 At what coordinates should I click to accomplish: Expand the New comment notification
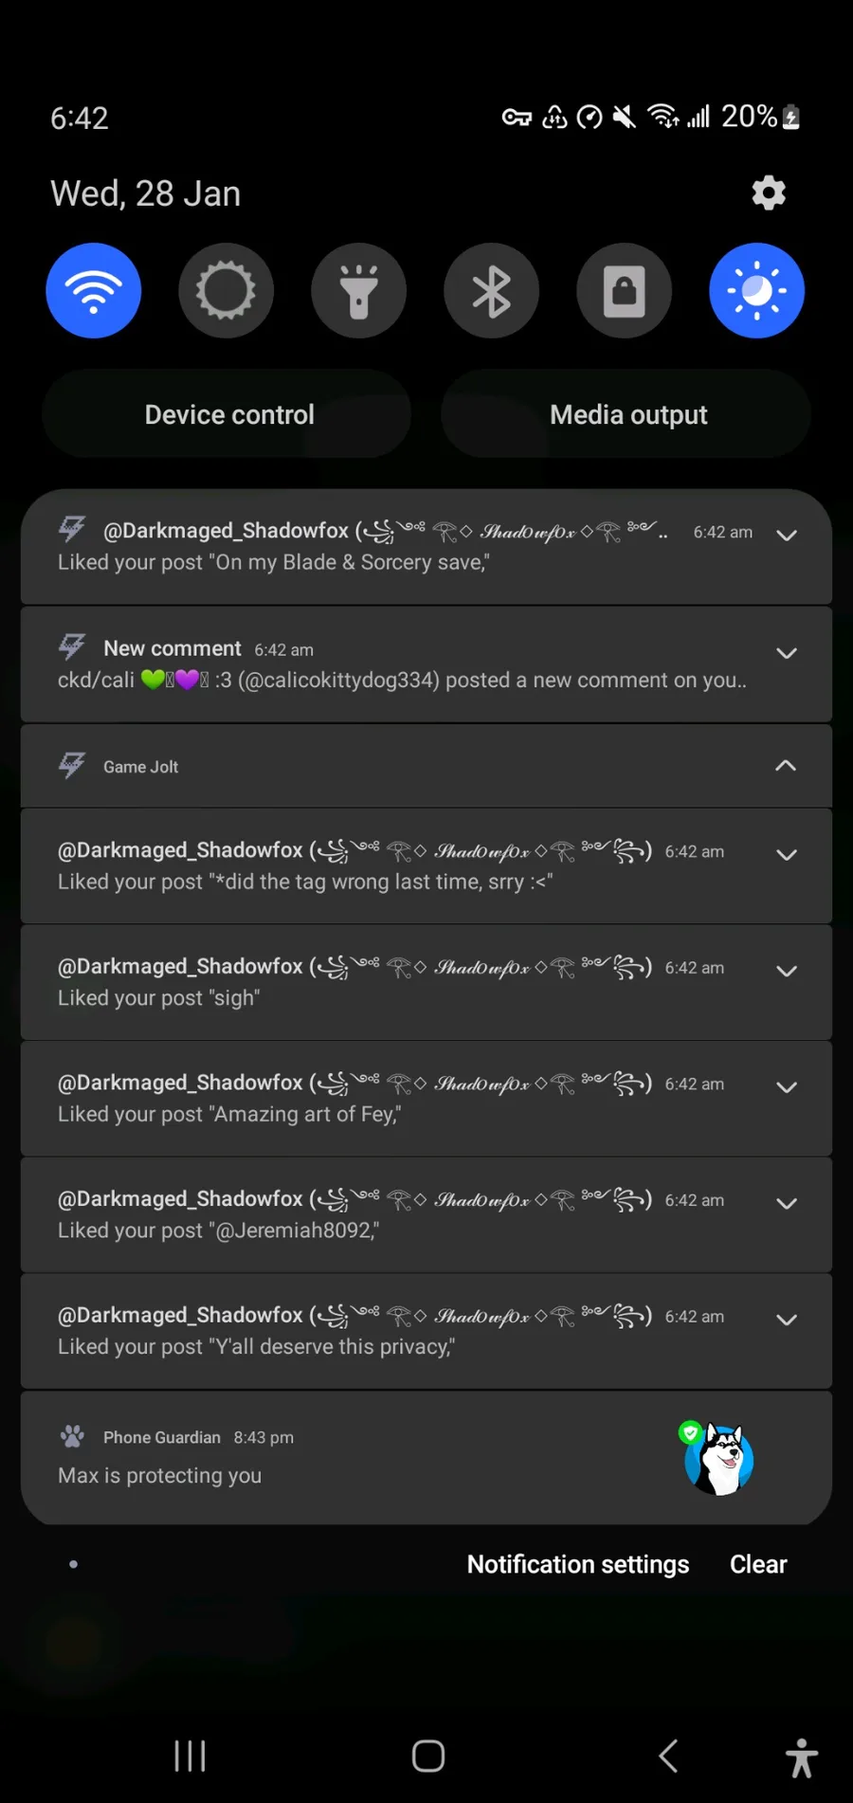[786, 653]
